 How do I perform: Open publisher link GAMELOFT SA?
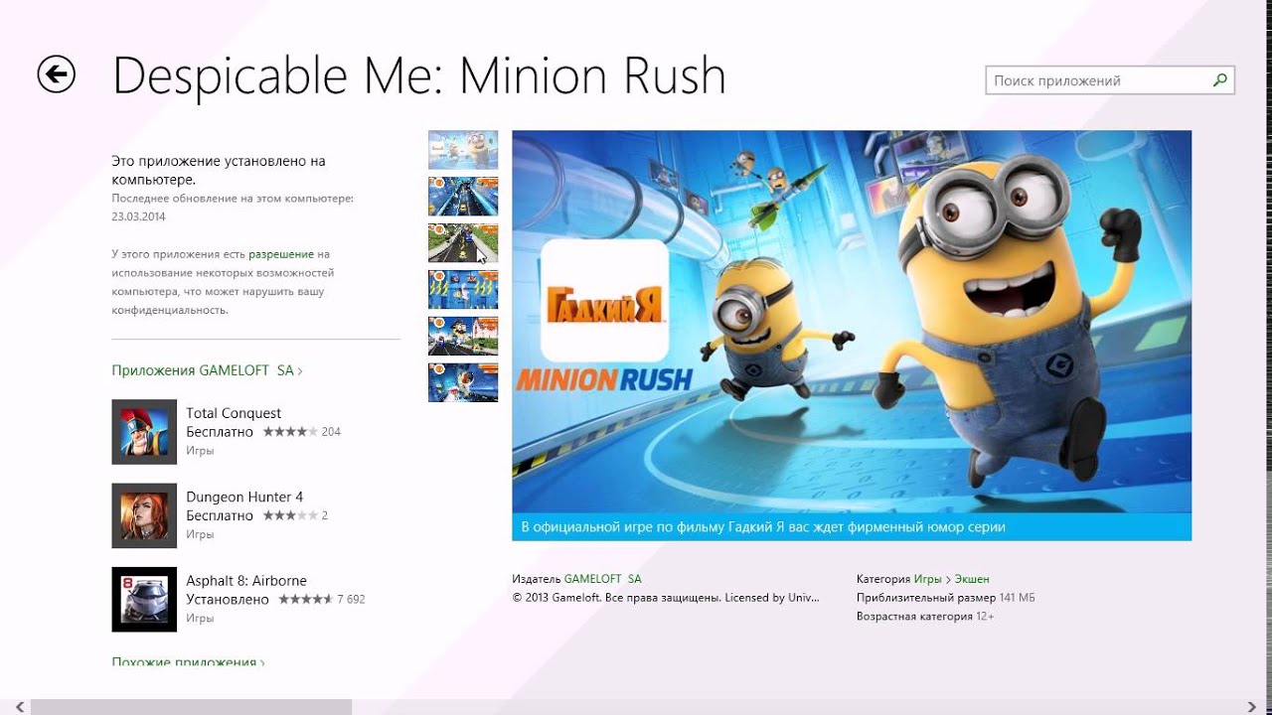pos(602,578)
